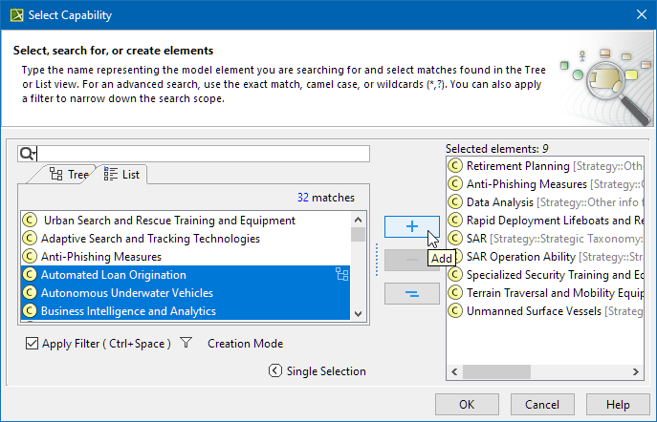Open the search options magnifier icon
Image resolution: width=657 pixels, height=422 pixels.
(27, 154)
